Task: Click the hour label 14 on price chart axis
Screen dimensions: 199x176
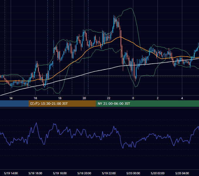Action: (11, 98)
